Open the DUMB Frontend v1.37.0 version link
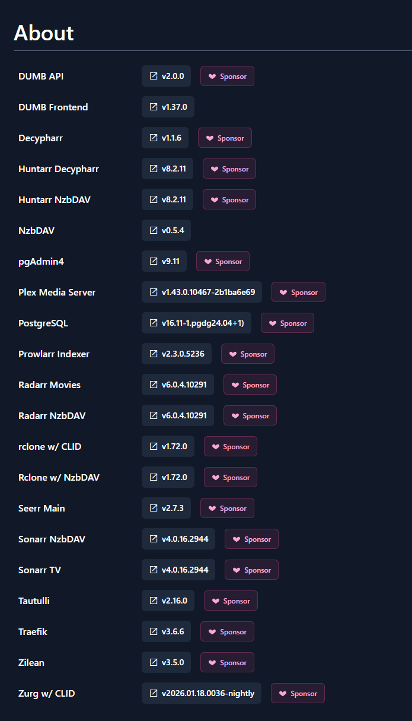The image size is (412, 721). pyautogui.click(x=168, y=107)
